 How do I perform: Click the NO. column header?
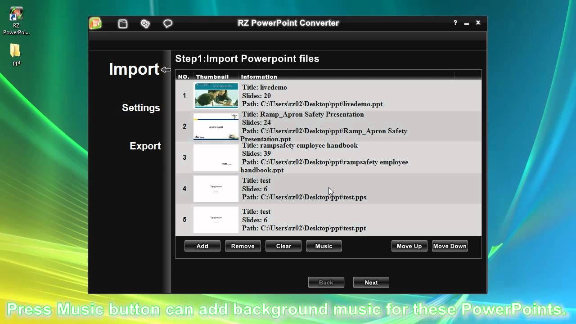[184, 76]
